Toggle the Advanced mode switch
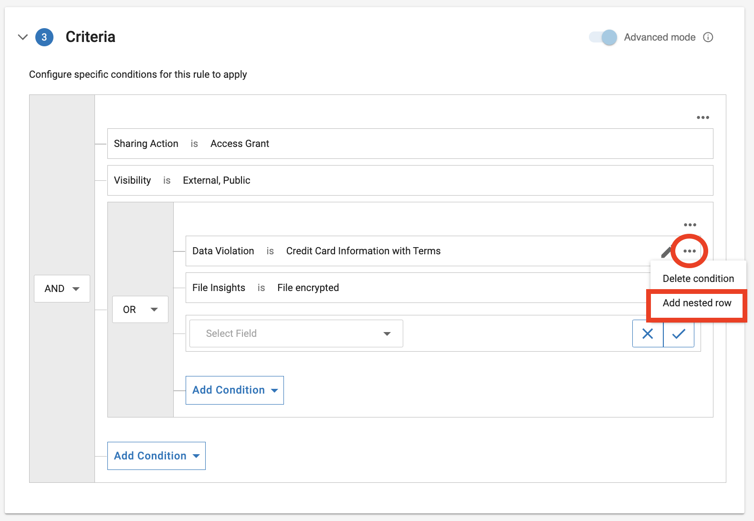This screenshot has width=754, height=521. point(603,37)
